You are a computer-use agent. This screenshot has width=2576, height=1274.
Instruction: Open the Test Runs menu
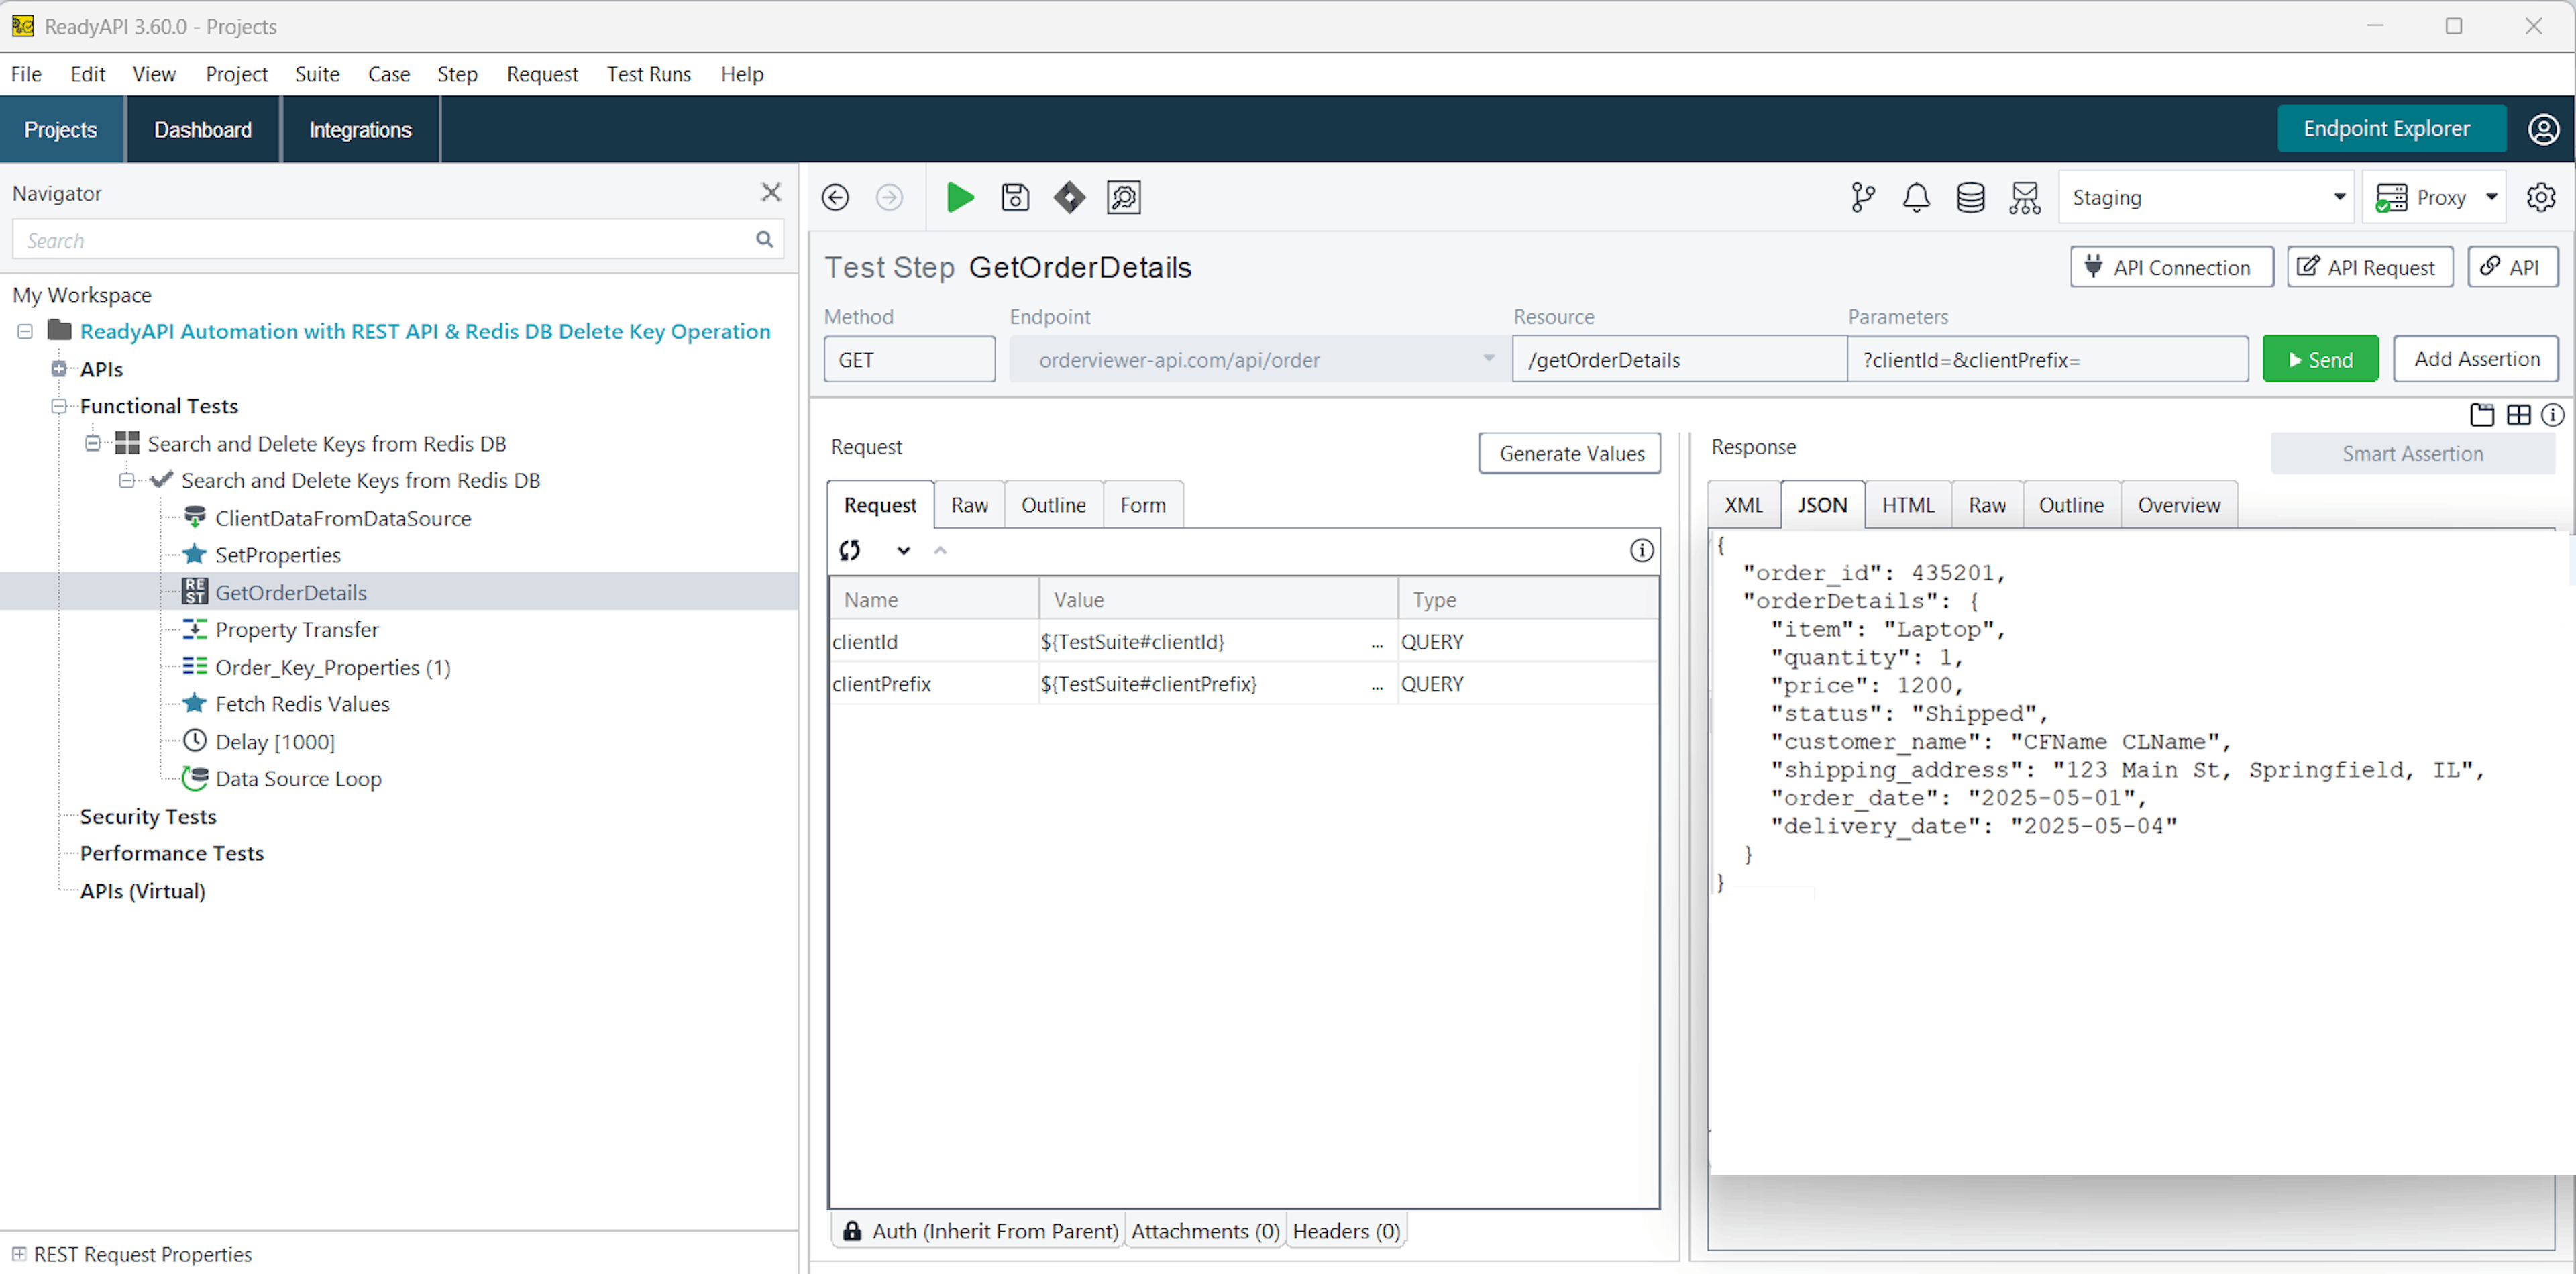point(648,74)
